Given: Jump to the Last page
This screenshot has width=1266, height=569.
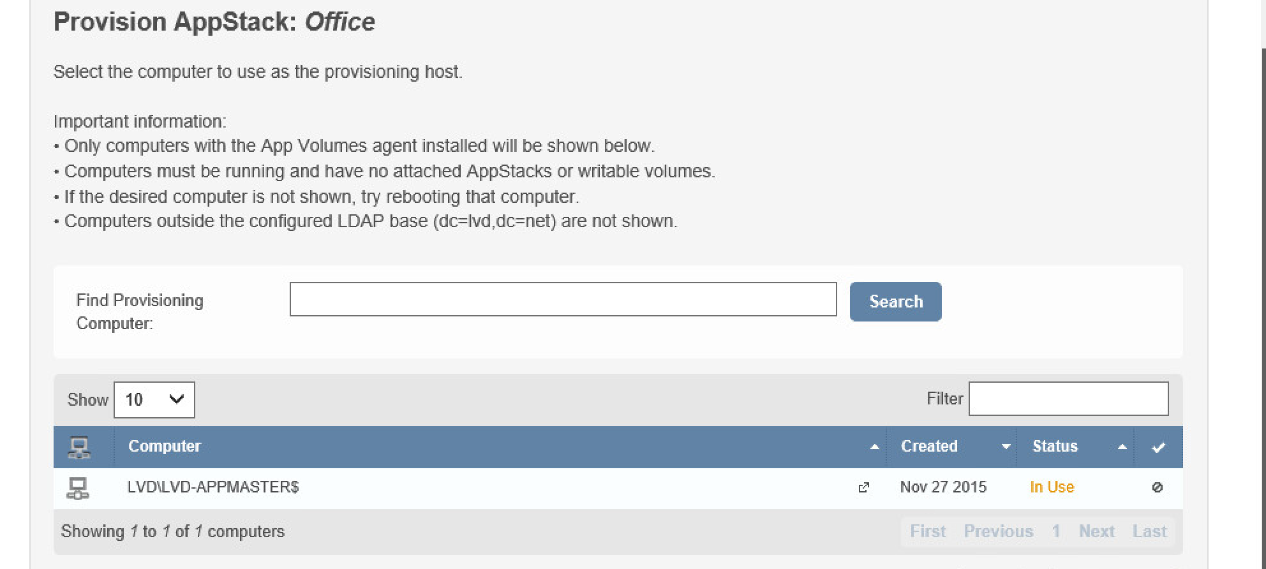Looking at the screenshot, I should coord(1149,531).
